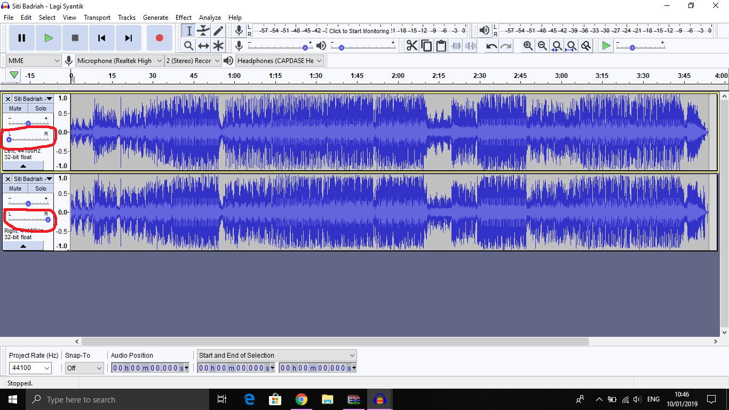Select the Draw pencil tool

[x=218, y=31]
